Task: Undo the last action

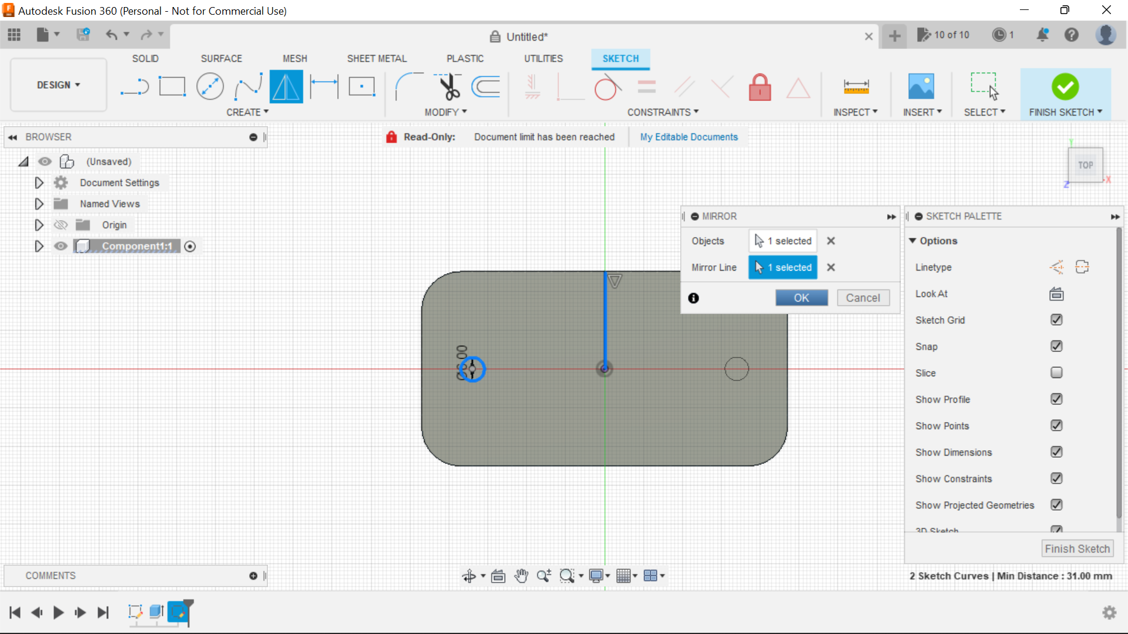Action: 111,35
